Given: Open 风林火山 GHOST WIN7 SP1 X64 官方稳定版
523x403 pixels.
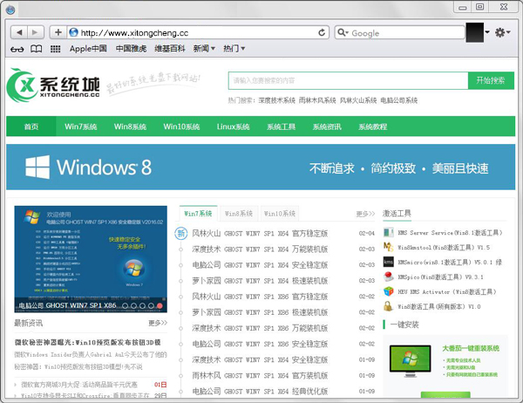Looking at the screenshot, I should [x=260, y=233].
